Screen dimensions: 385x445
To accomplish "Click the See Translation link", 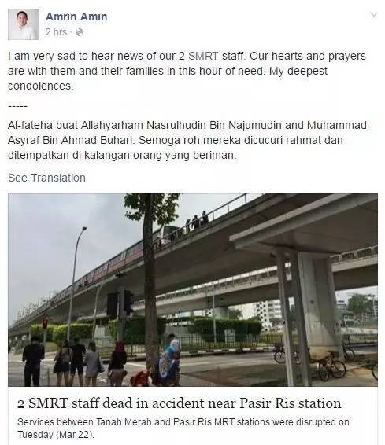I will [47, 178].
